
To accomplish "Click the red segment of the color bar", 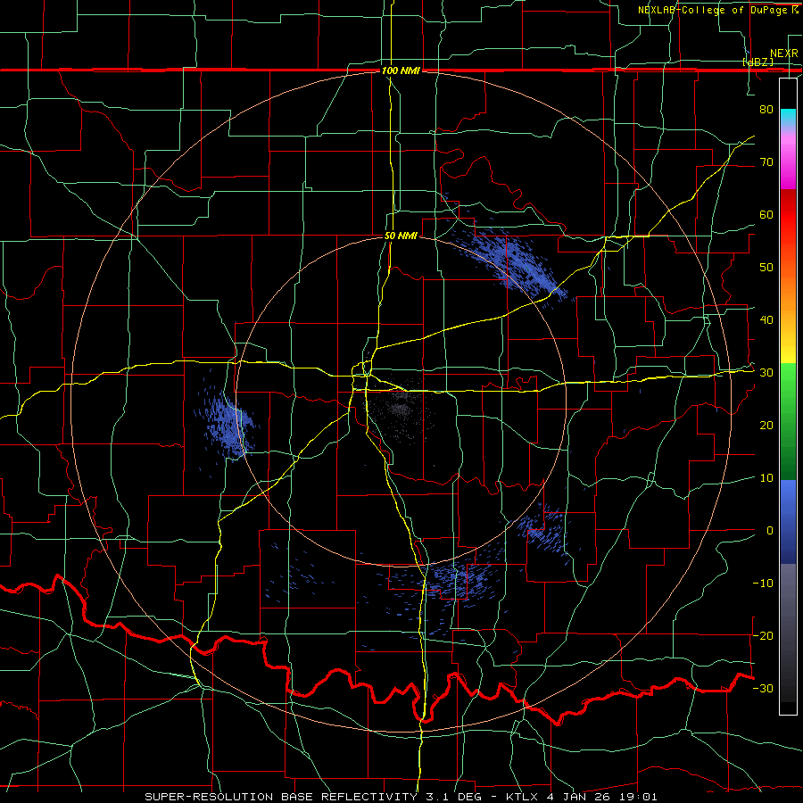I will pos(788,215).
